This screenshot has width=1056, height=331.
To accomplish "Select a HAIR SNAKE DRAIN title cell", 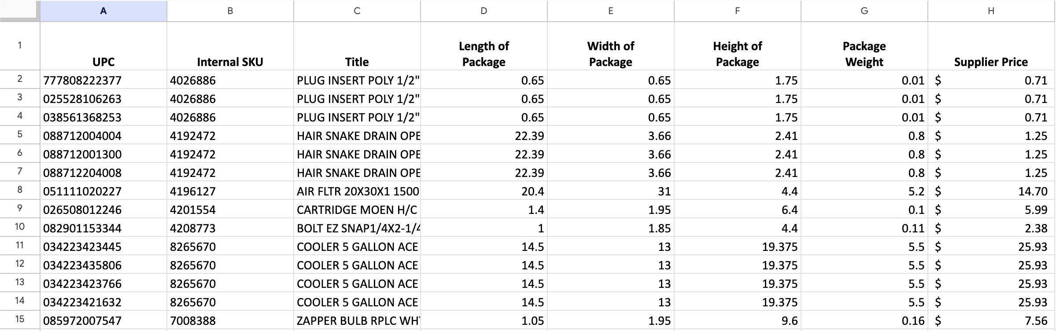I will [x=358, y=136].
